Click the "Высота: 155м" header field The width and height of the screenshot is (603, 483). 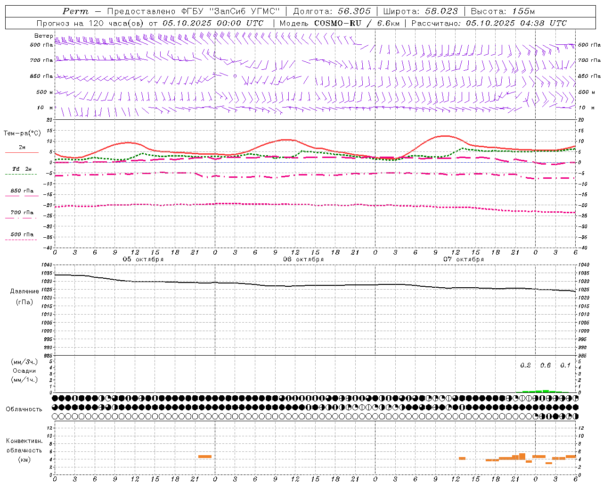(x=503, y=11)
